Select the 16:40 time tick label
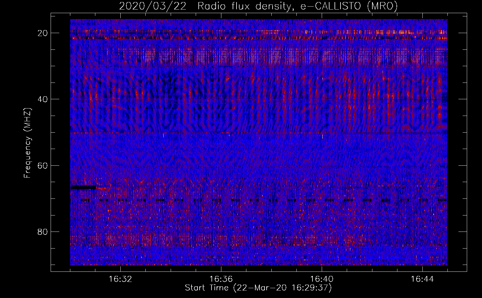 click(x=322, y=279)
